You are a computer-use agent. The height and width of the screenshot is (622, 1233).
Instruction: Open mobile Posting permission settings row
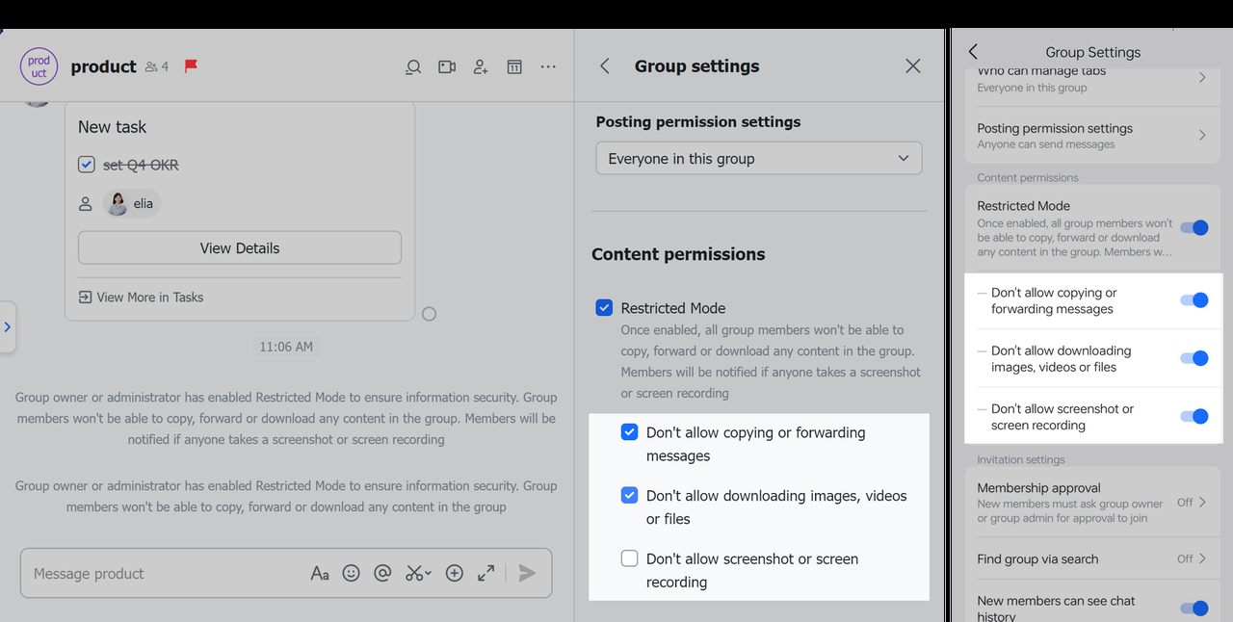[1091, 136]
